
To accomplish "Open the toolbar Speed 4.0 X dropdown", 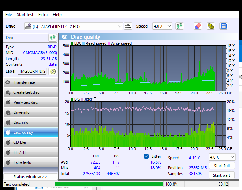I will [162, 26].
